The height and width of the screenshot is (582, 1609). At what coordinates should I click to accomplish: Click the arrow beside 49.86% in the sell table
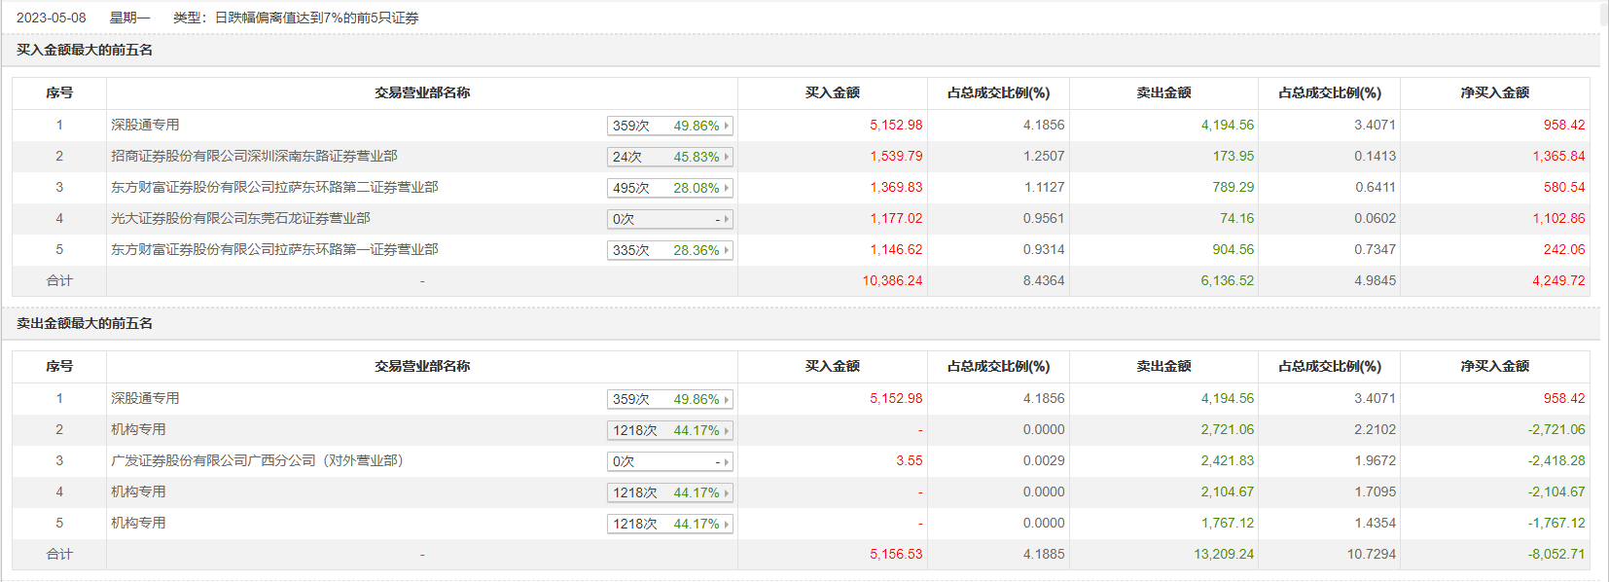(x=727, y=399)
